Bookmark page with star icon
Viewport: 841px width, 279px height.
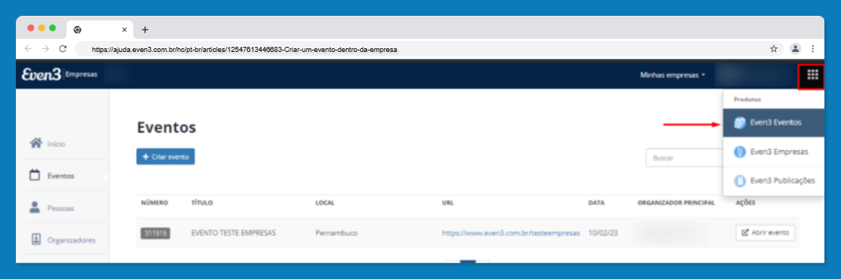click(x=773, y=49)
